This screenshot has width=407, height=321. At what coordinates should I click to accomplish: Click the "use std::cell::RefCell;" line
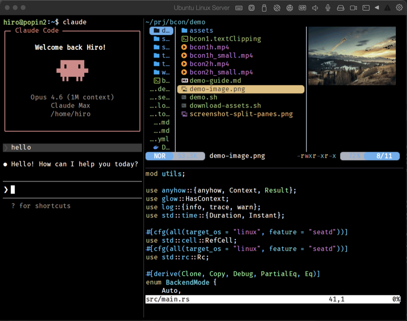point(191,240)
